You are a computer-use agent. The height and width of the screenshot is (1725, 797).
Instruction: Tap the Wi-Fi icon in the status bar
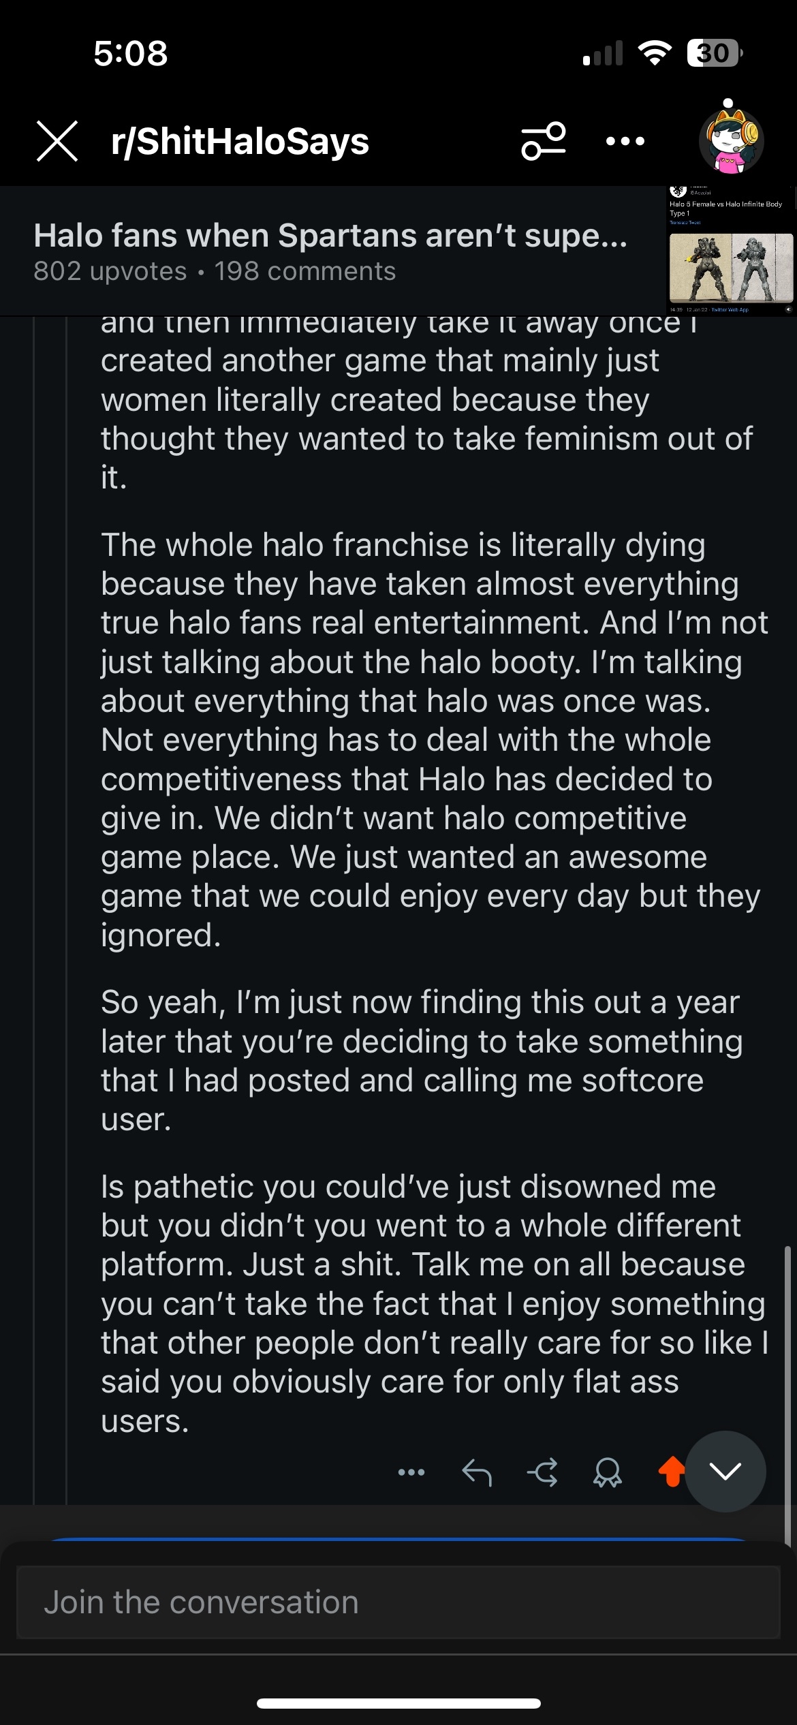(x=654, y=53)
